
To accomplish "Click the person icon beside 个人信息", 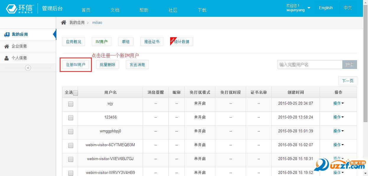I will point(7,58).
